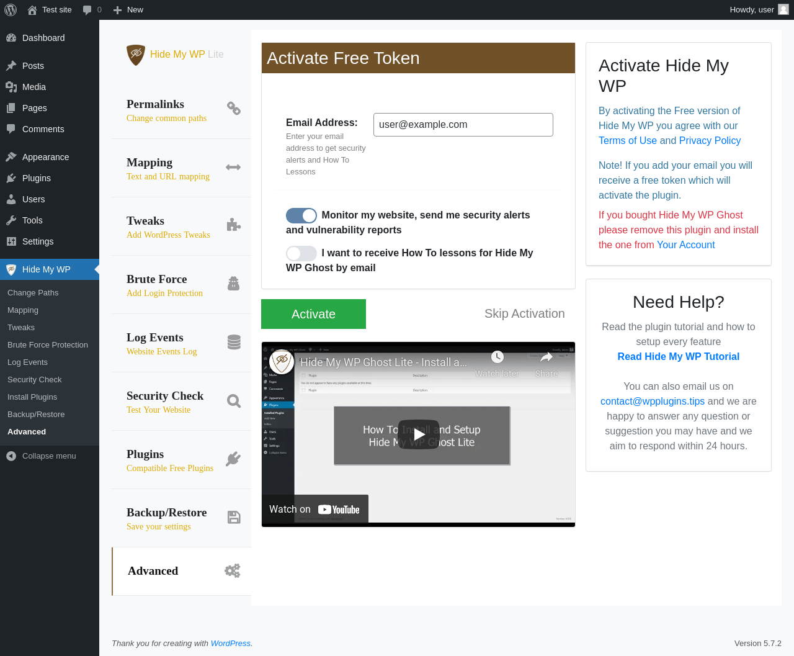Image resolution: width=794 pixels, height=656 pixels.
Task: Click the contact@wpplugins.tips email link
Action: pos(653,402)
